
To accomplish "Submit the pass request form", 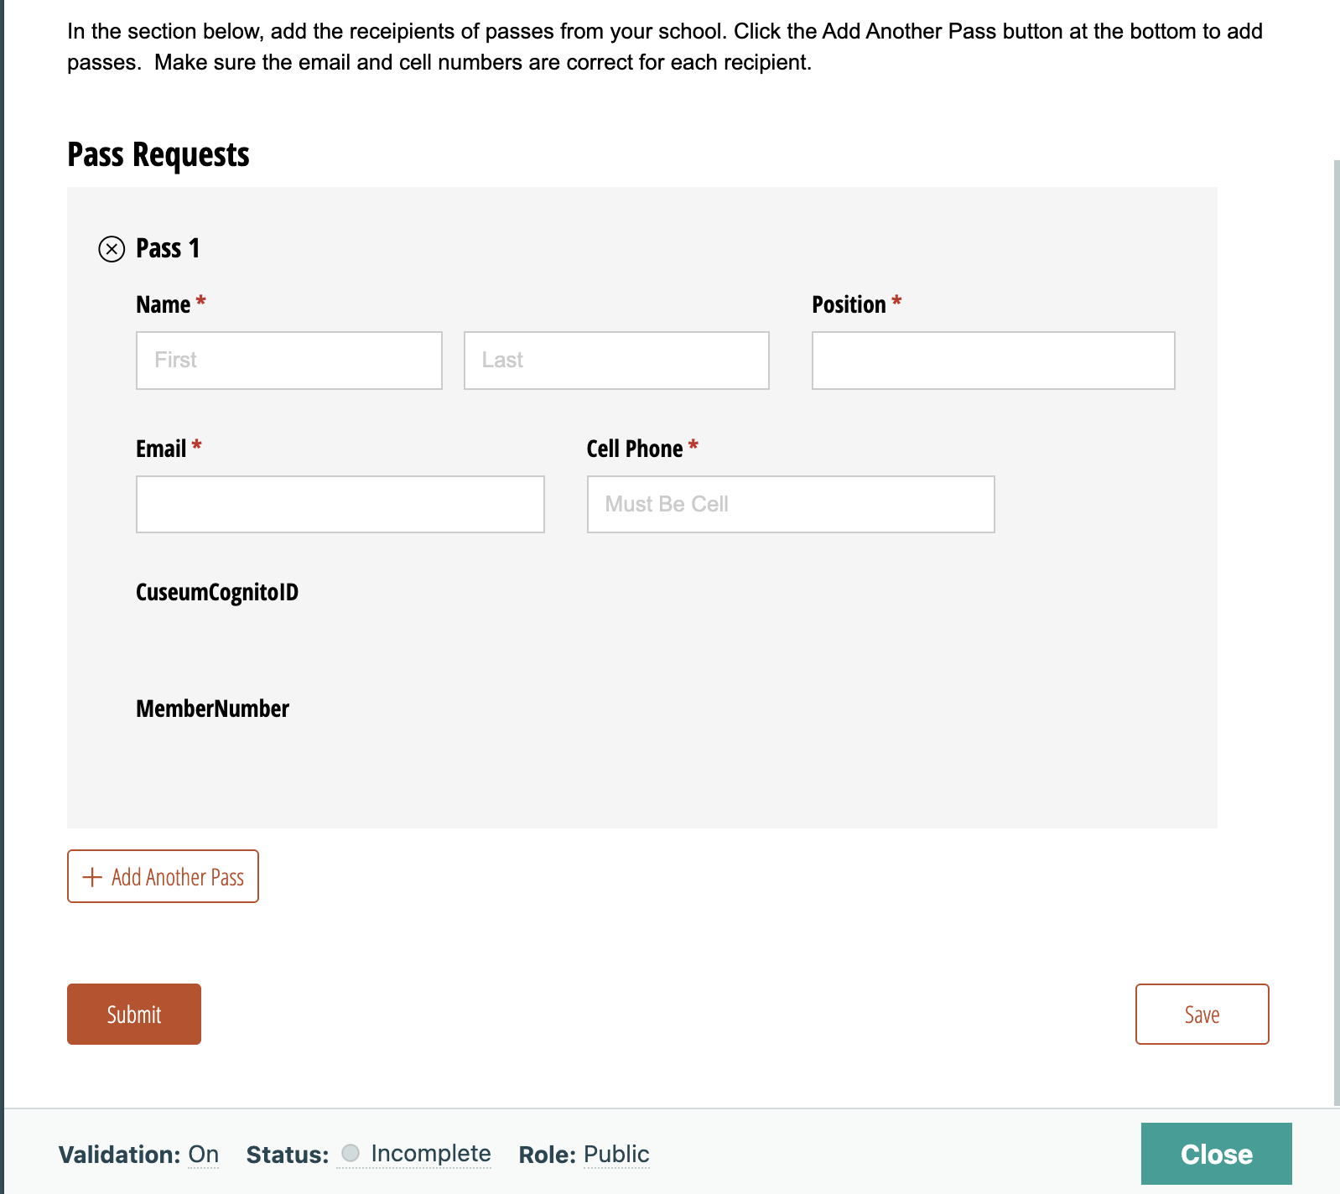I will [x=134, y=1014].
